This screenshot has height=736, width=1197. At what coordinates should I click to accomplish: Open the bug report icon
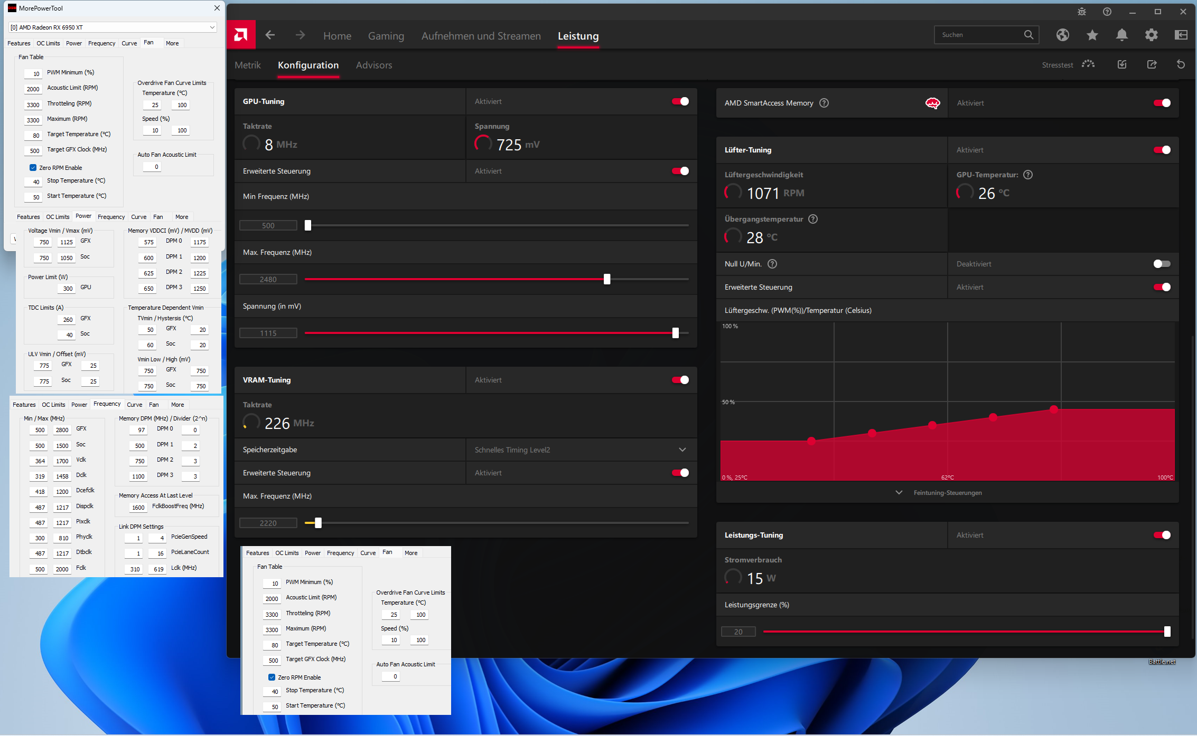point(1081,12)
